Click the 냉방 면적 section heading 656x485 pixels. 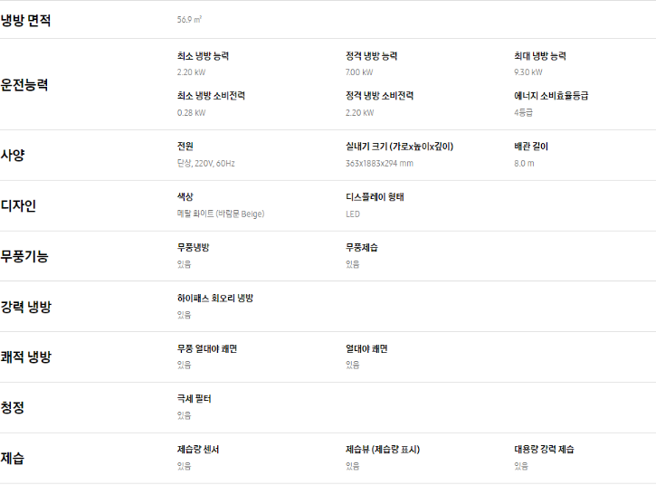pos(25,20)
